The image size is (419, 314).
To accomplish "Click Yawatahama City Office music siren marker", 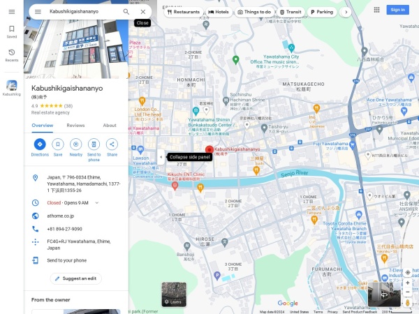I will pyautogui.click(x=291, y=48).
